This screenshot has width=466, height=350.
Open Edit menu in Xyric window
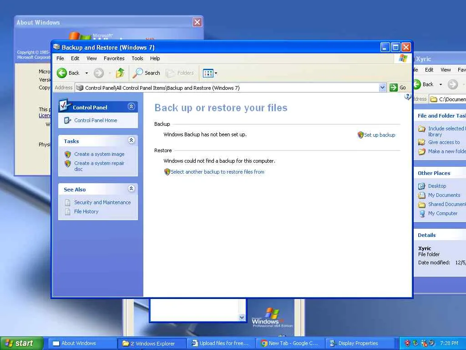429,70
